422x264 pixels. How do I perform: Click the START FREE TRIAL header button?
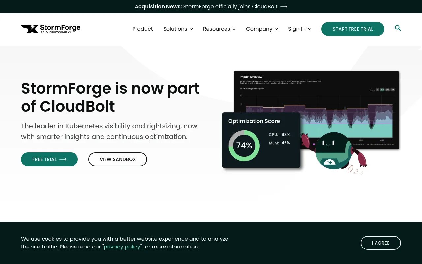pos(353,29)
